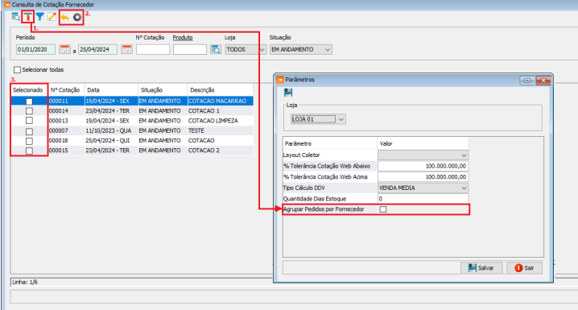Click the date 25/04/2024 - QUI cell
The height and width of the screenshot is (310, 578).
point(111,140)
